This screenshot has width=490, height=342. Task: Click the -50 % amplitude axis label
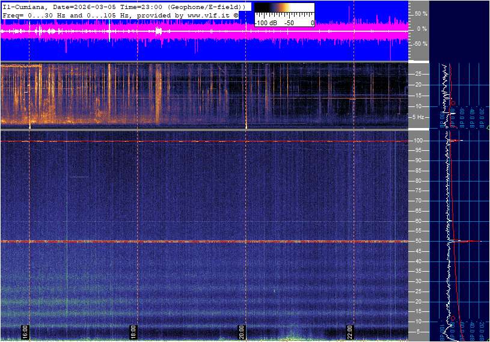coord(420,44)
